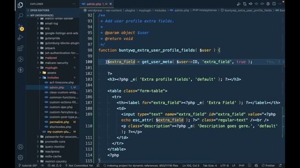The width and height of the screenshot is (300, 168).
Task: Place cursor on line number 105
Action: (89, 91)
